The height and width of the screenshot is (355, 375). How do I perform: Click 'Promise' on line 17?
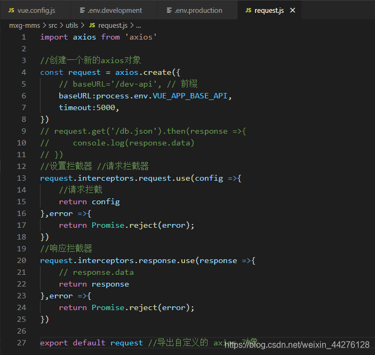pos(108,225)
